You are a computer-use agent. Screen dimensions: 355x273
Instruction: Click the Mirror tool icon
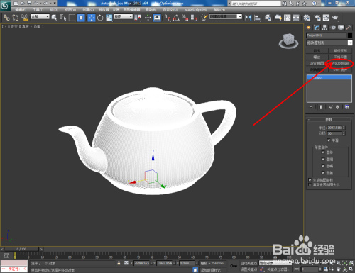(248, 18)
